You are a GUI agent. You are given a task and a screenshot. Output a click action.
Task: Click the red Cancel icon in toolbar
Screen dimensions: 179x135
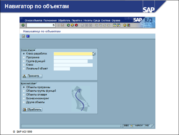76,25
